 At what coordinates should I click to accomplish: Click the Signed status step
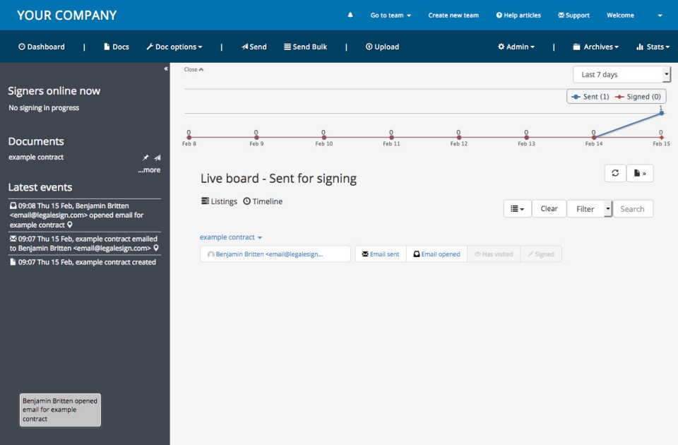pyautogui.click(x=541, y=254)
